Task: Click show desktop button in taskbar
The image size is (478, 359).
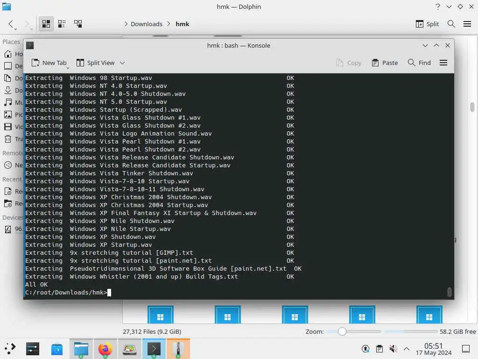Action: [466, 349]
